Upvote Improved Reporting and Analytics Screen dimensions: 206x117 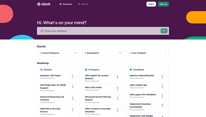73,98
